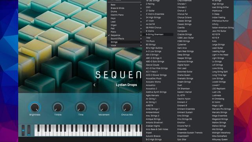
Task: Select the Electric Nylon preset
Action: pos(184,99)
